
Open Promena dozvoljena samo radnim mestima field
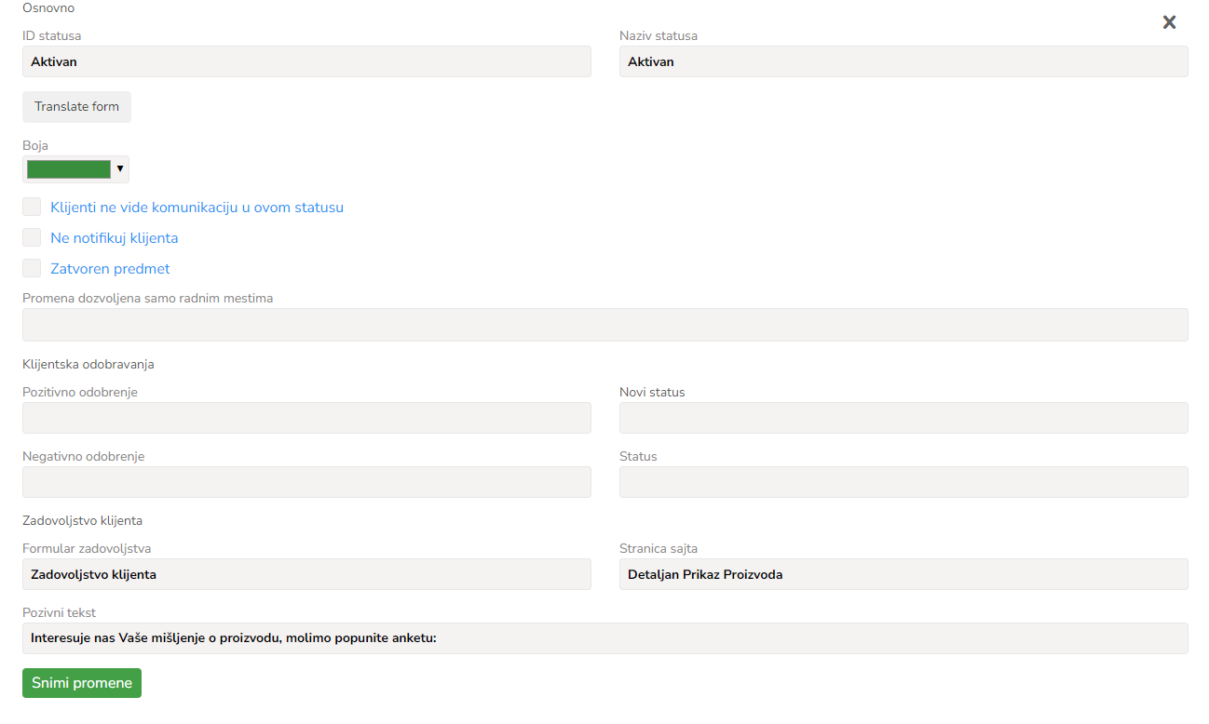604,325
